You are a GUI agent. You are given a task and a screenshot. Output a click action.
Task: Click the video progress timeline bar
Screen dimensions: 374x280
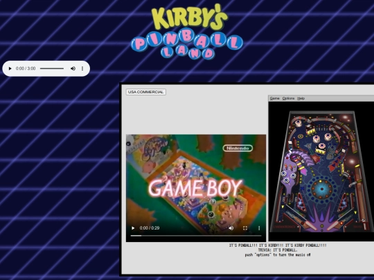pos(196,236)
